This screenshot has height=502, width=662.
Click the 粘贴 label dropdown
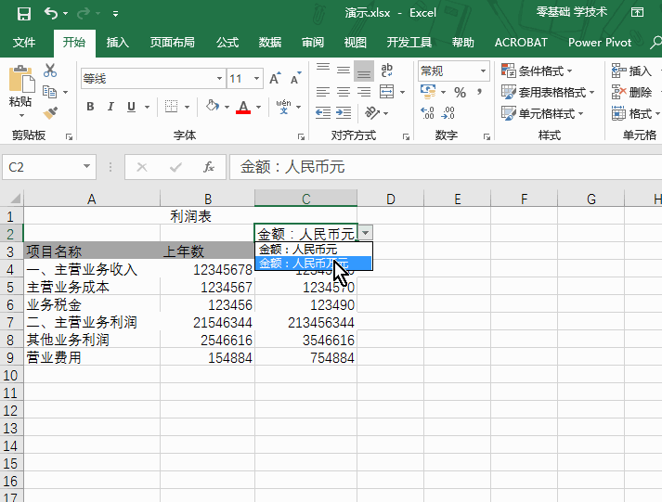pyautogui.click(x=20, y=107)
